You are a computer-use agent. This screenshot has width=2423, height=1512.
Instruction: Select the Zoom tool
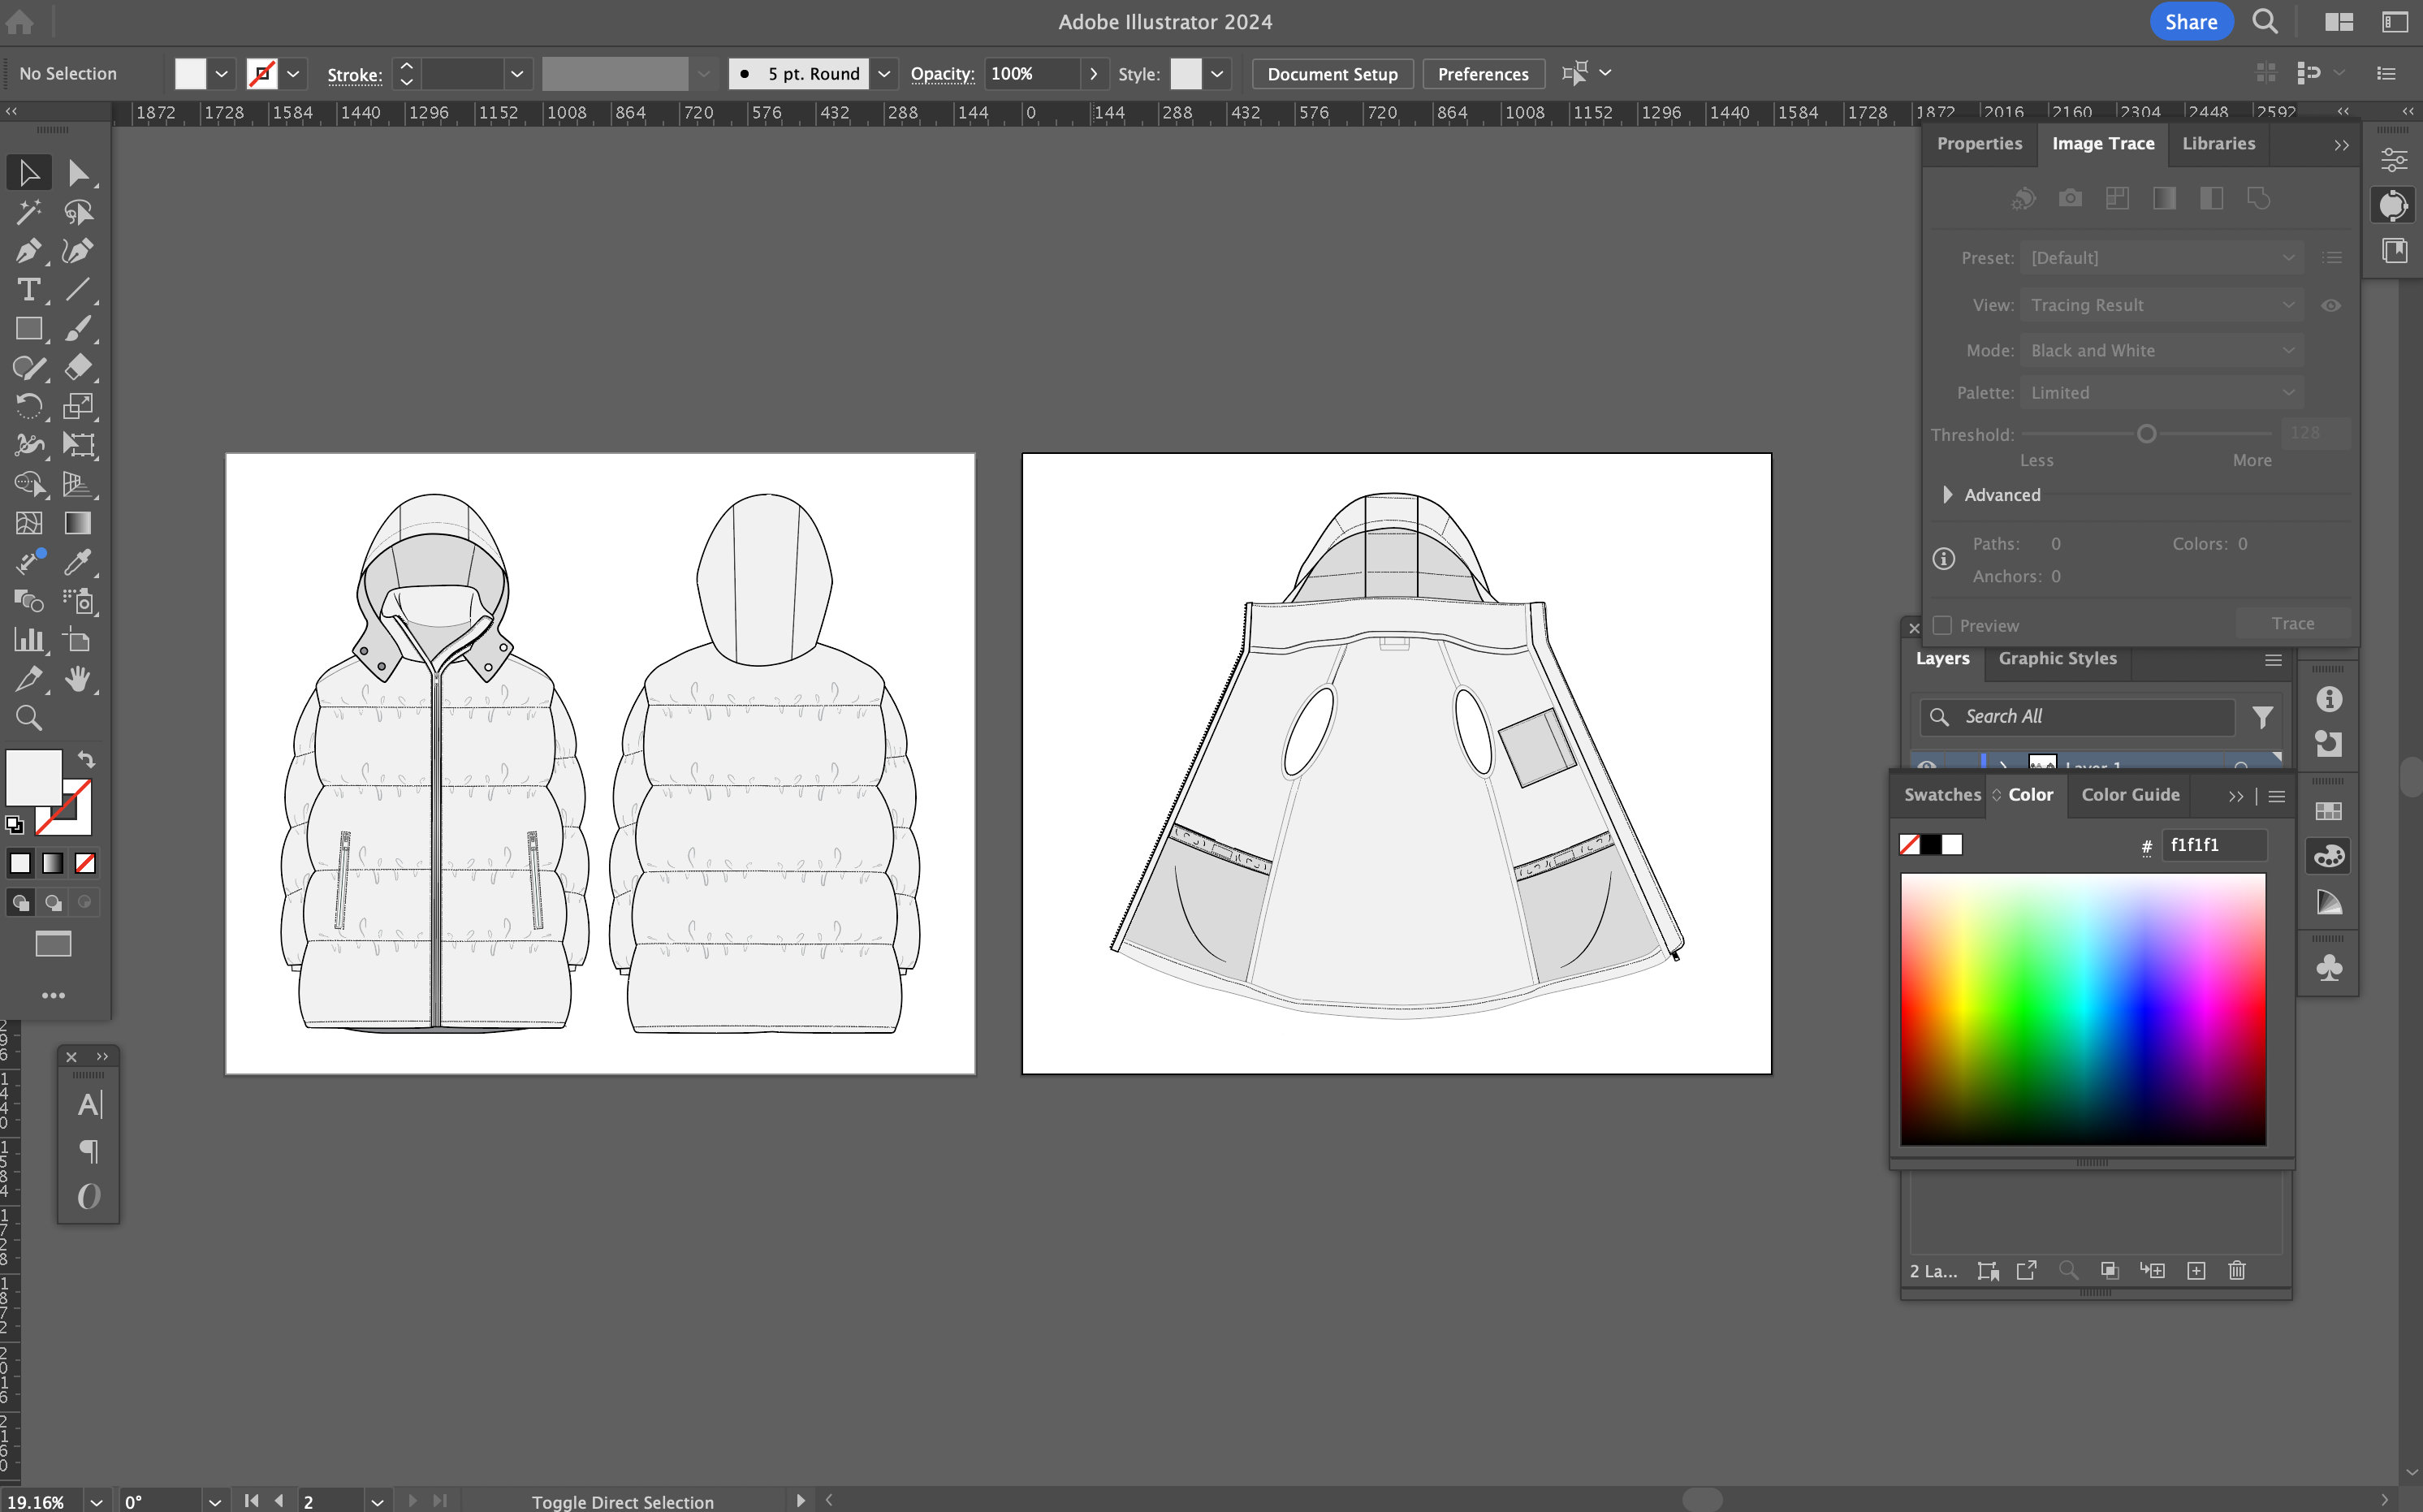(29, 718)
